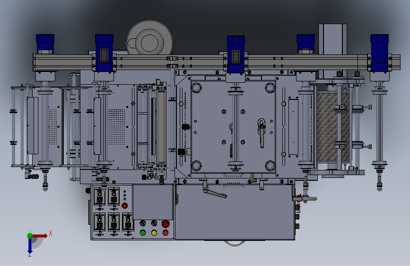This screenshot has height=266, width=410.
Task: Click the blue Z axis arrow of the triad
Action: (x=30, y=247)
